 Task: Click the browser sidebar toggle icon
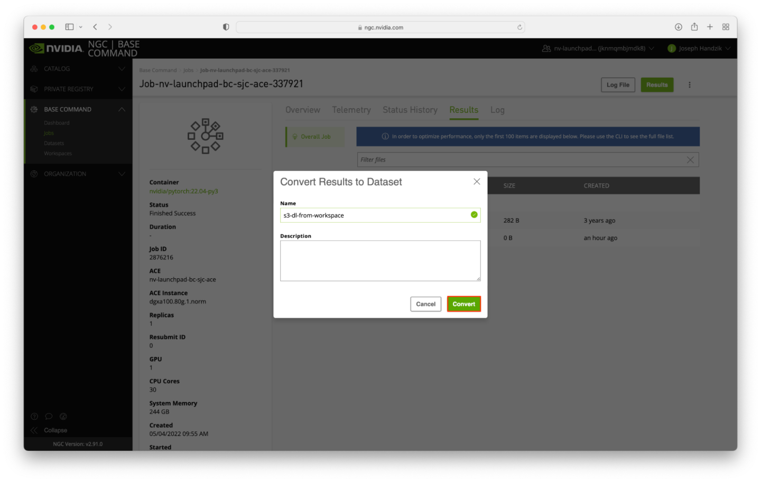coord(69,27)
